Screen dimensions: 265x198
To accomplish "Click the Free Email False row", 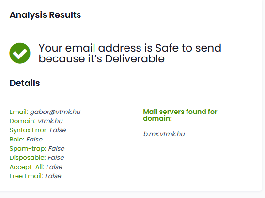I will (35, 176).
